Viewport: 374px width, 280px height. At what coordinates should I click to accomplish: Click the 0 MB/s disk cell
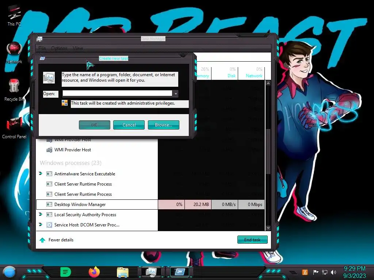pos(225,204)
